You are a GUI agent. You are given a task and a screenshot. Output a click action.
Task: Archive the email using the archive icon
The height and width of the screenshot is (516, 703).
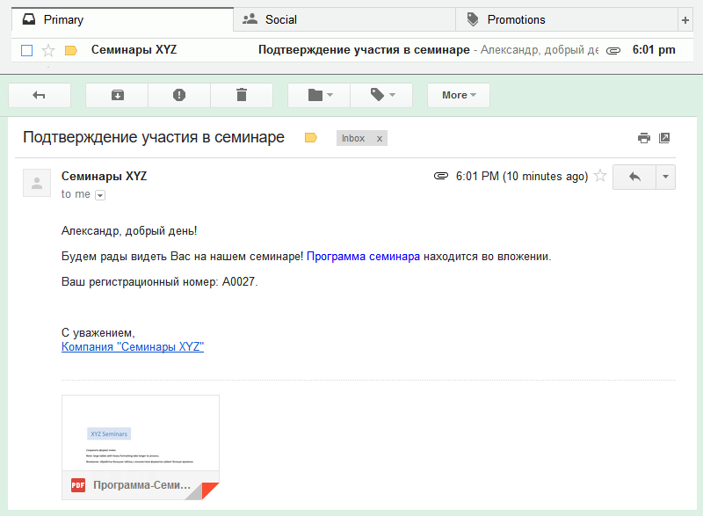point(116,95)
